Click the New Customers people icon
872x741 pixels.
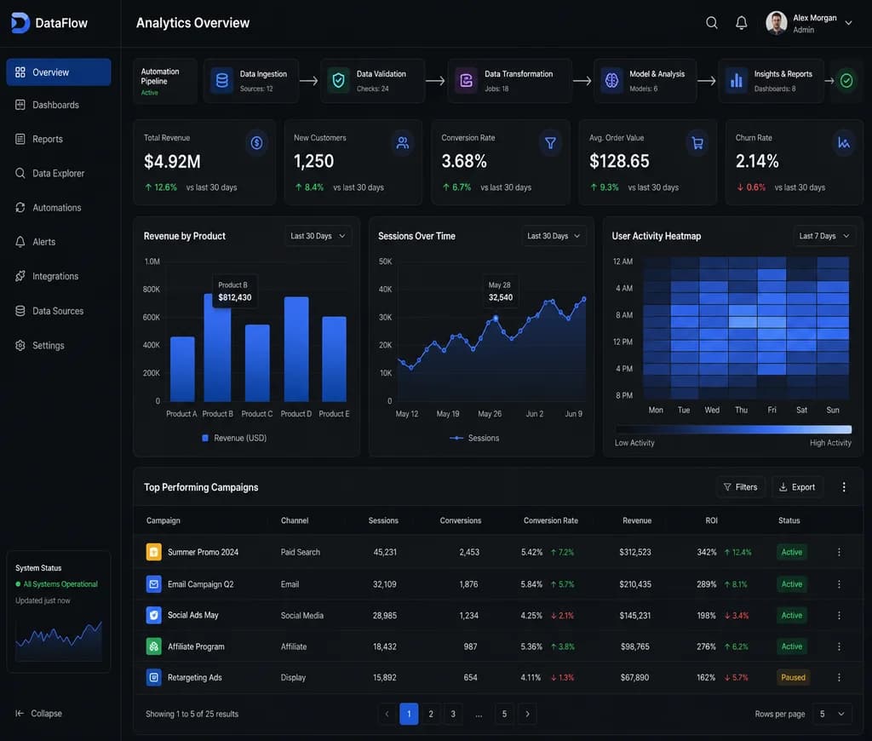pos(403,143)
